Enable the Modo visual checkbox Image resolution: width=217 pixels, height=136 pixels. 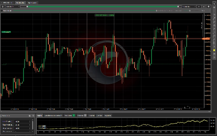pos(2,10)
